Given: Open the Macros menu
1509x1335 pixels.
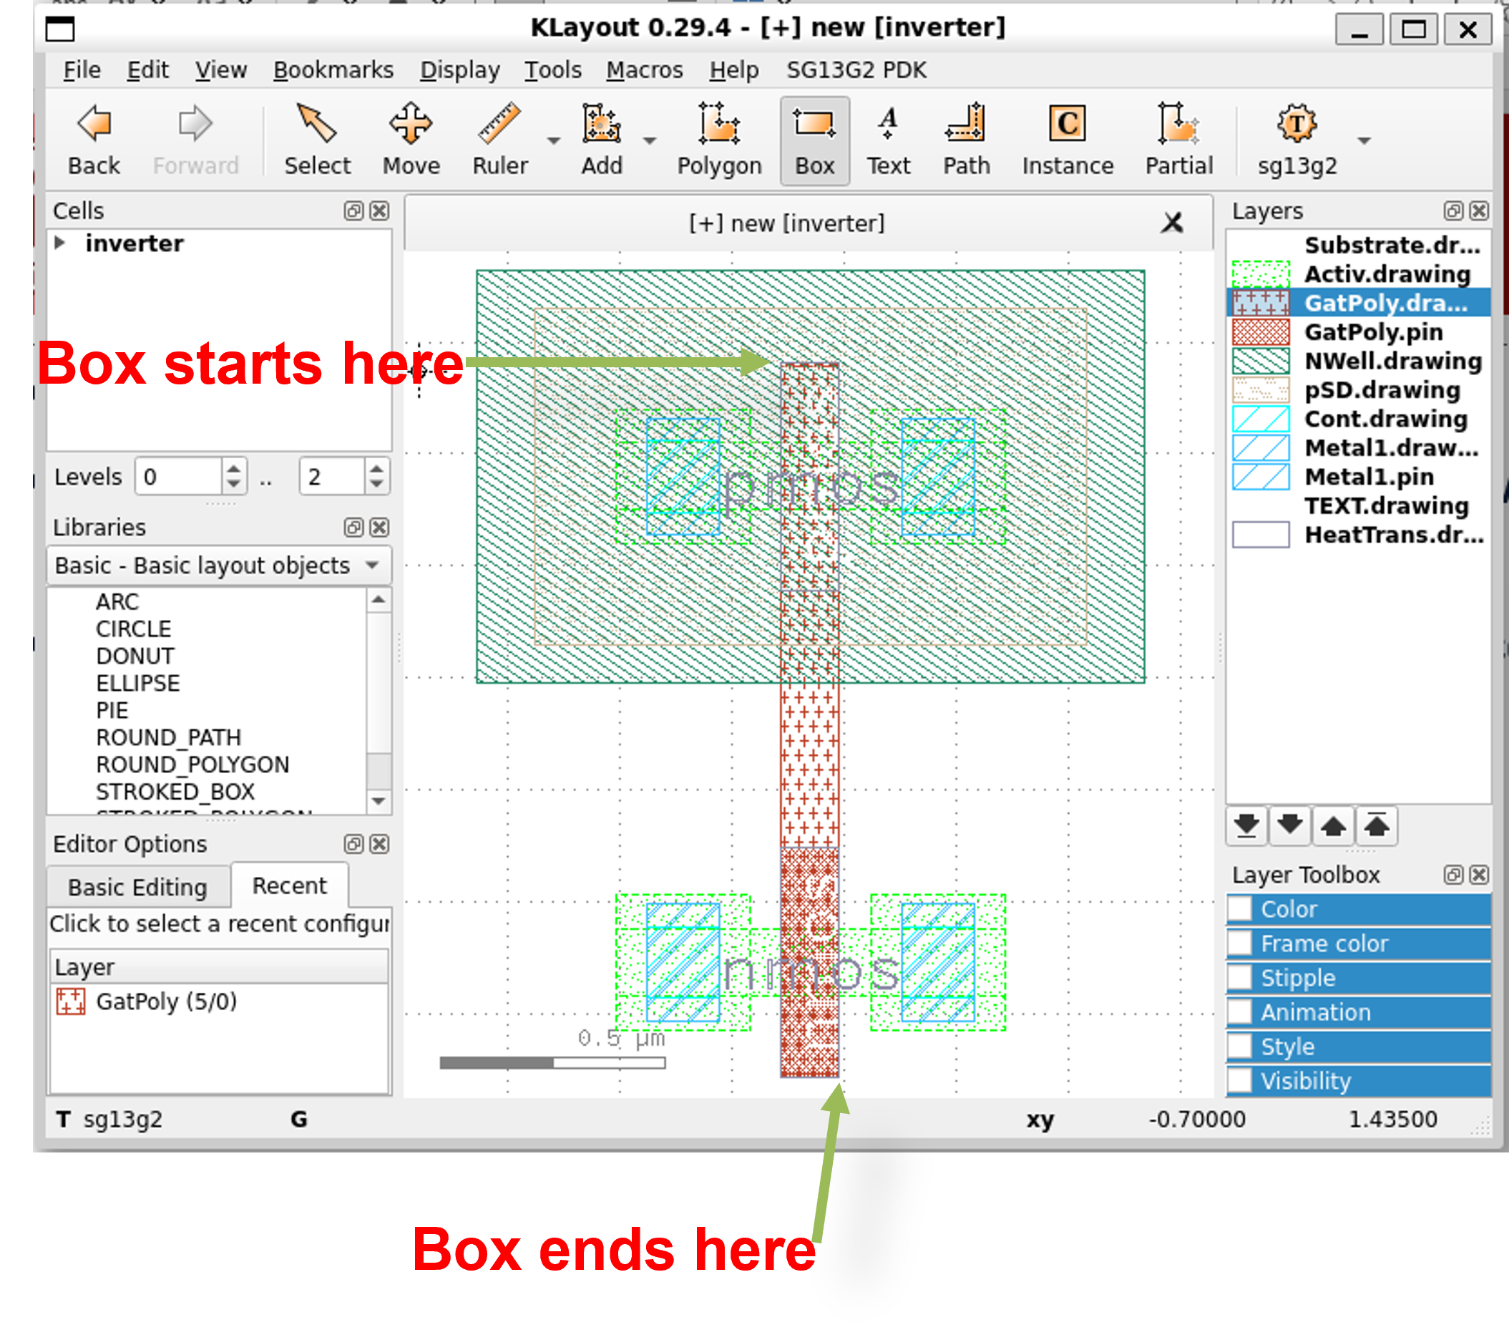Looking at the screenshot, I should (644, 70).
